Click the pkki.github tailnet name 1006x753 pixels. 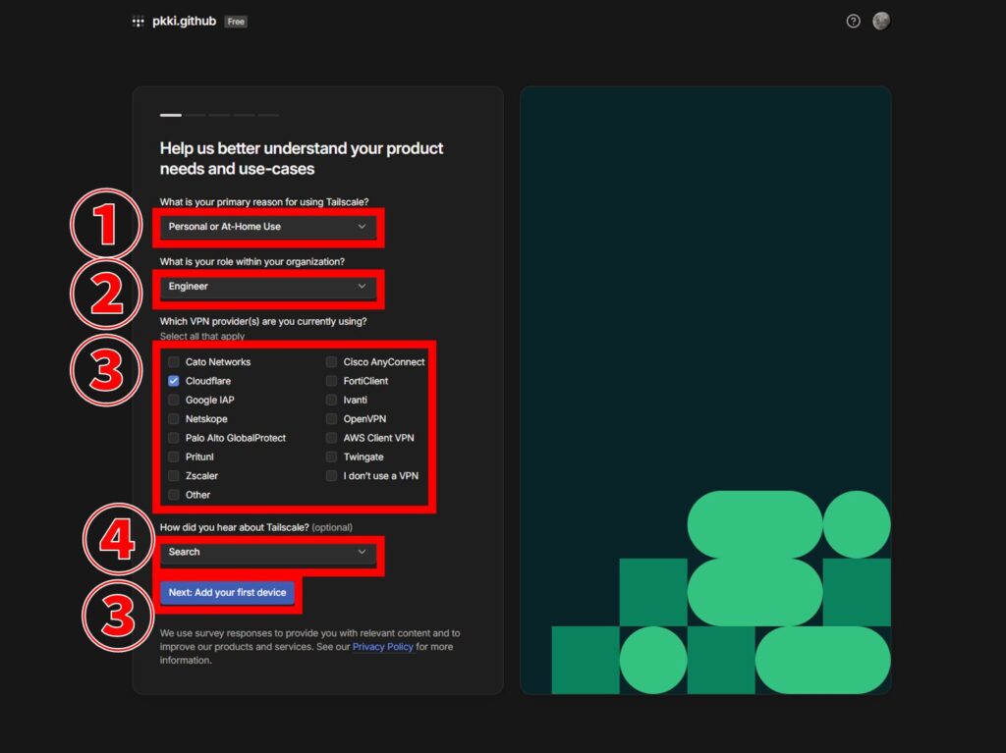point(184,22)
